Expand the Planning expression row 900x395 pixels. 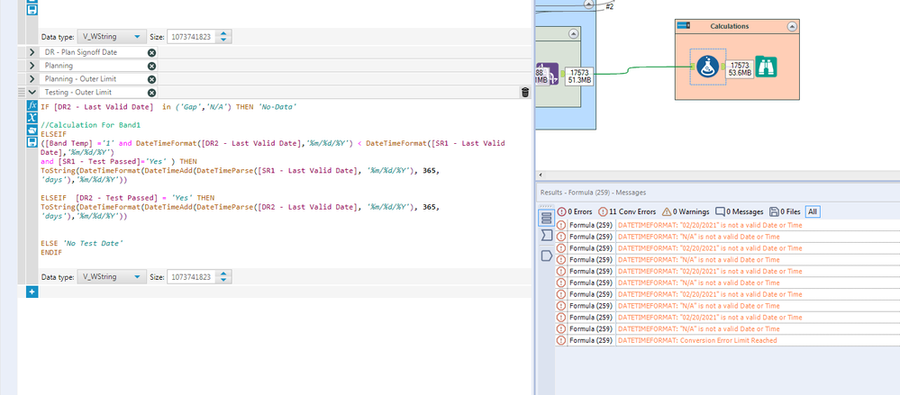point(32,66)
